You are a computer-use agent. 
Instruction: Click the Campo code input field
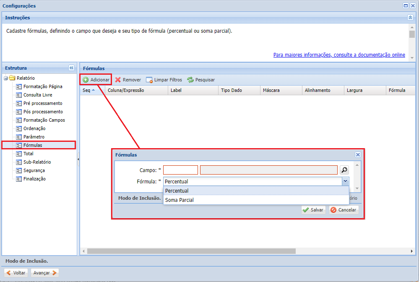coord(180,170)
